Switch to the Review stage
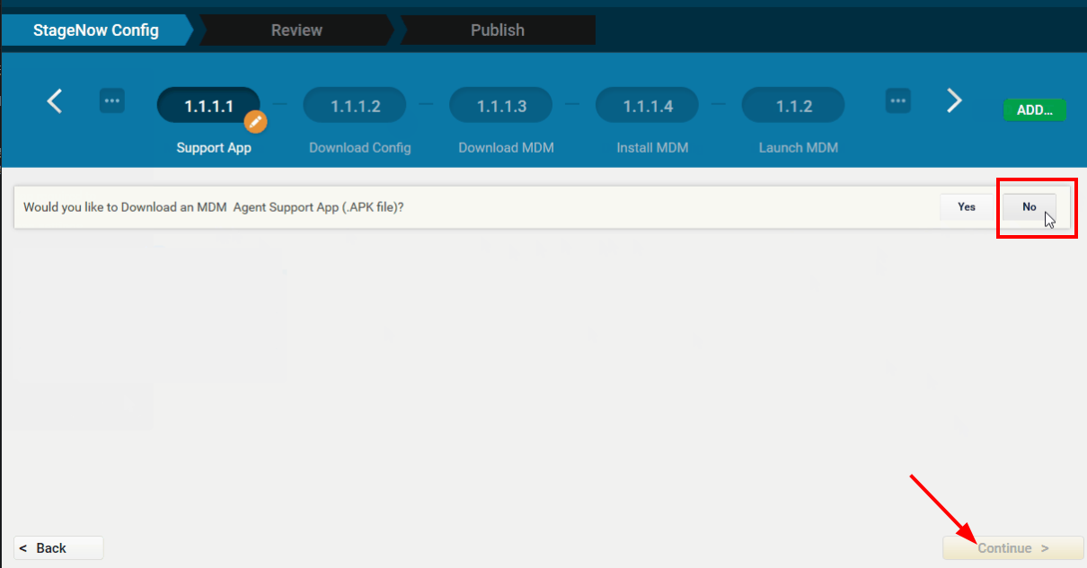Viewport: 1087px width, 568px height. tap(296, 30)
